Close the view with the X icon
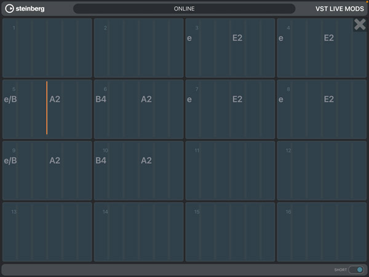369x277 pixels. tap(359, 25)
